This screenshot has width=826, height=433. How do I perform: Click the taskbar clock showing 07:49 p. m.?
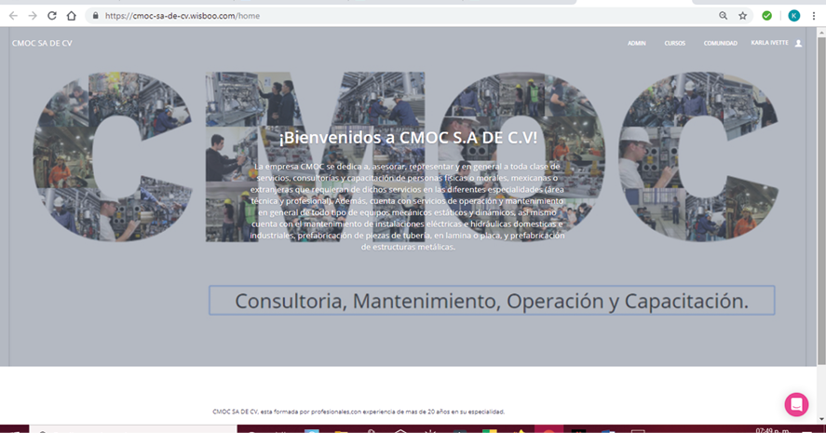pos(771,429)
